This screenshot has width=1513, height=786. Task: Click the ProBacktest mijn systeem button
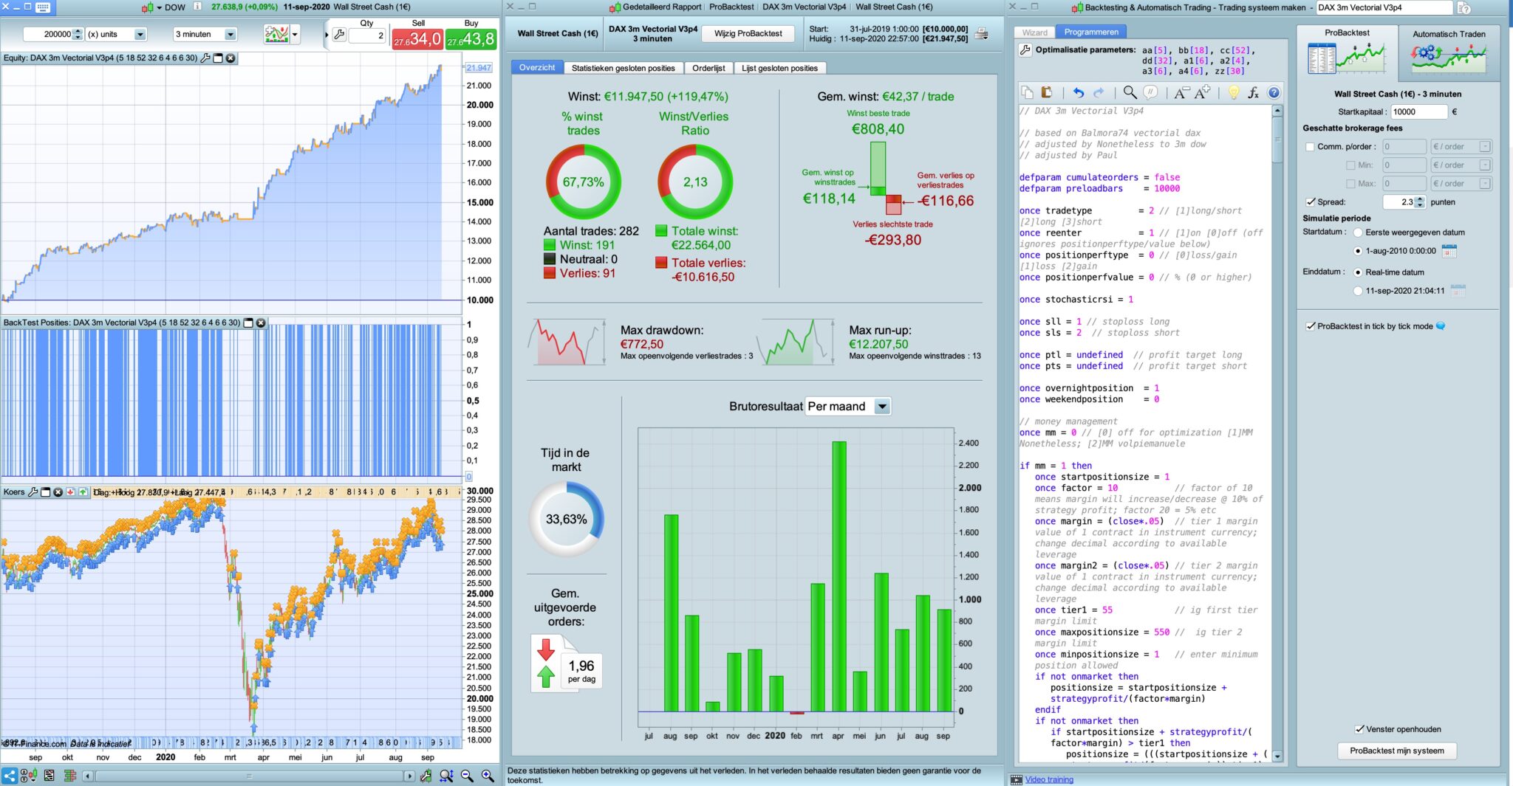pyautogui.click(x=1396, y=751)
